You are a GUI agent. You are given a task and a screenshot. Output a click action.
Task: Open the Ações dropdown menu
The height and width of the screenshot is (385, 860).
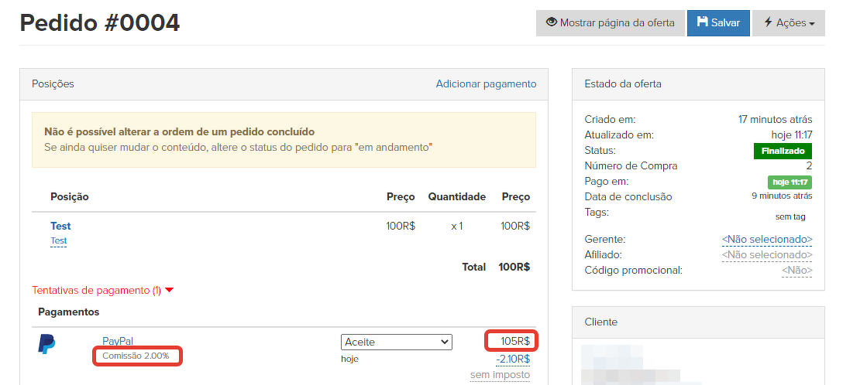pyautogui.click(x=789, y=23)
